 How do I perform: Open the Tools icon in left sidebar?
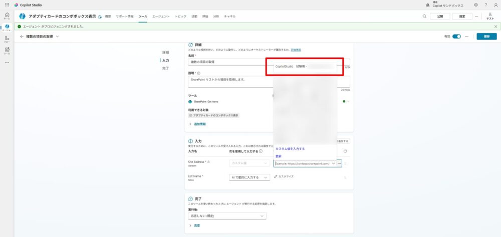coord(7,50)
